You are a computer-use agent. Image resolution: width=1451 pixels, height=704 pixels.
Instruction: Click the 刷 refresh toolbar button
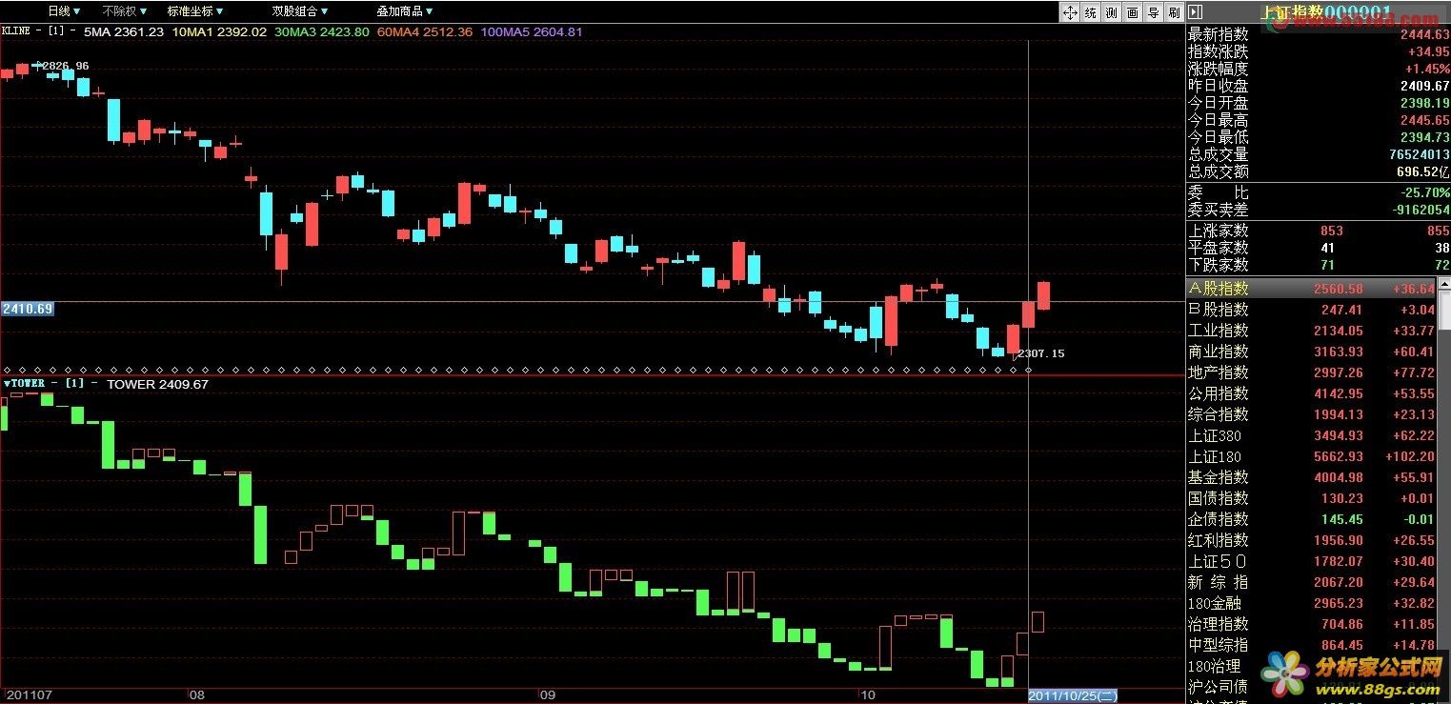[1174, 12]
